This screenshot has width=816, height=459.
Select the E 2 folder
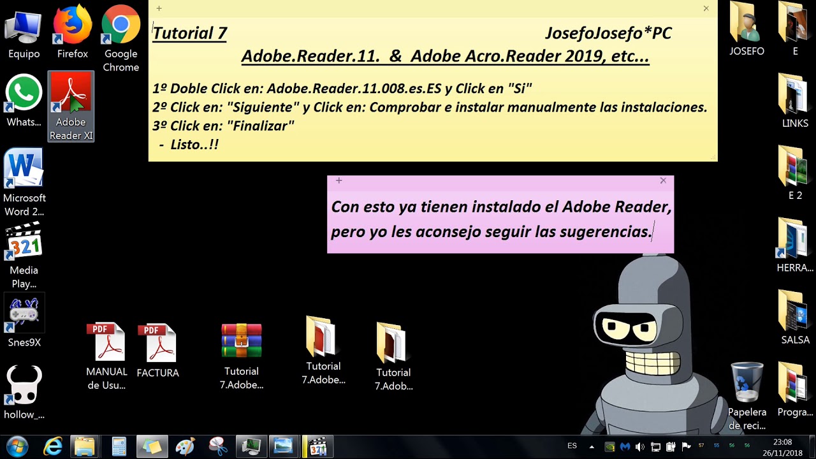click(x=795, y=173)
